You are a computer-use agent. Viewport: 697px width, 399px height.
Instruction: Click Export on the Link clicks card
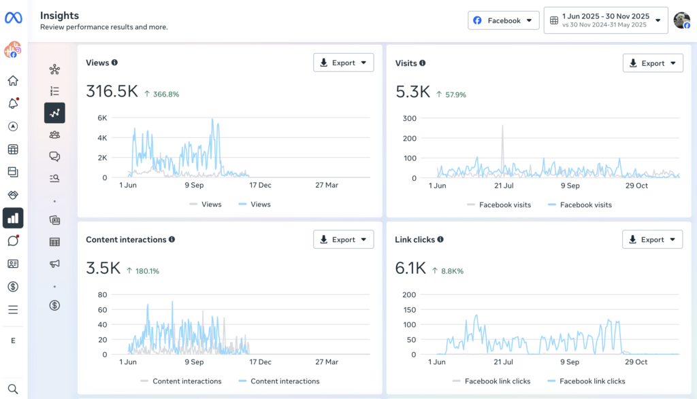(x=652, y=239)
